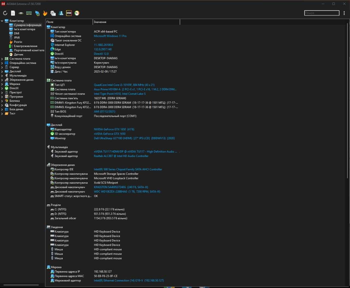Click the Операційна система Windows icon
The image size is (350, 288).
pos(52,36)
